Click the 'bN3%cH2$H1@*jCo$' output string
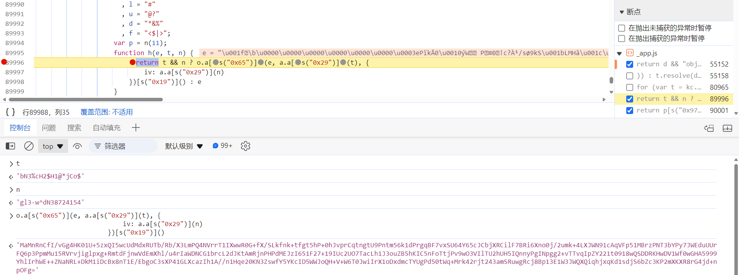Image resolution: width=739 pixels, height=275 pixels. click(50, 176)
